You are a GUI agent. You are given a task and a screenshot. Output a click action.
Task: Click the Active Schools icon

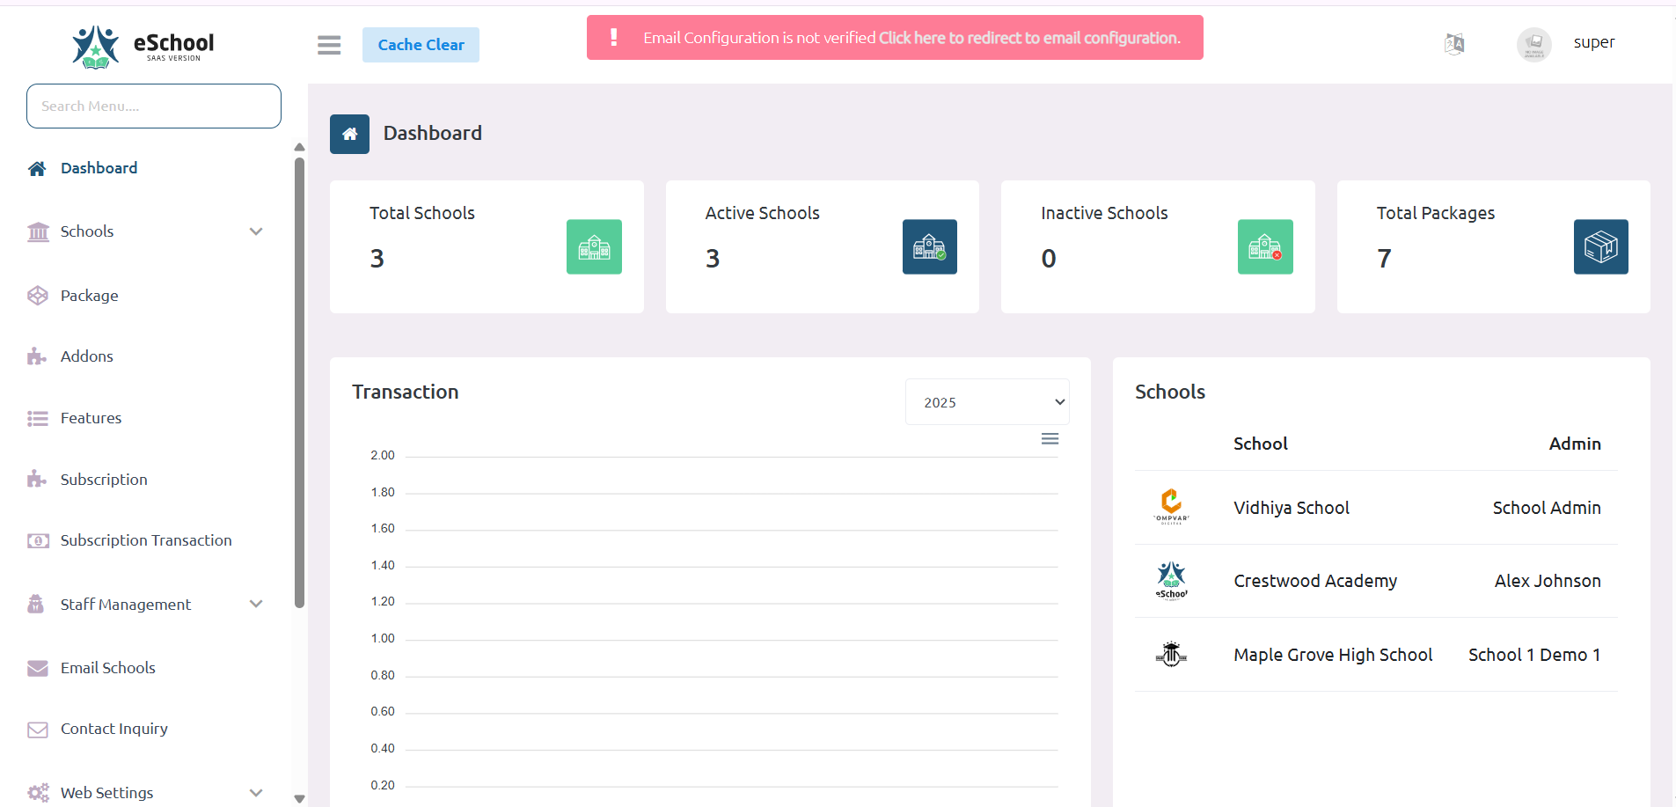pyautogui.click(x=929, y=246)
